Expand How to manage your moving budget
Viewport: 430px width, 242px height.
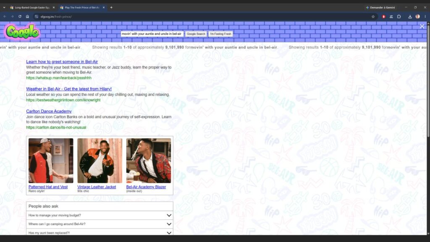pos(100,216)
